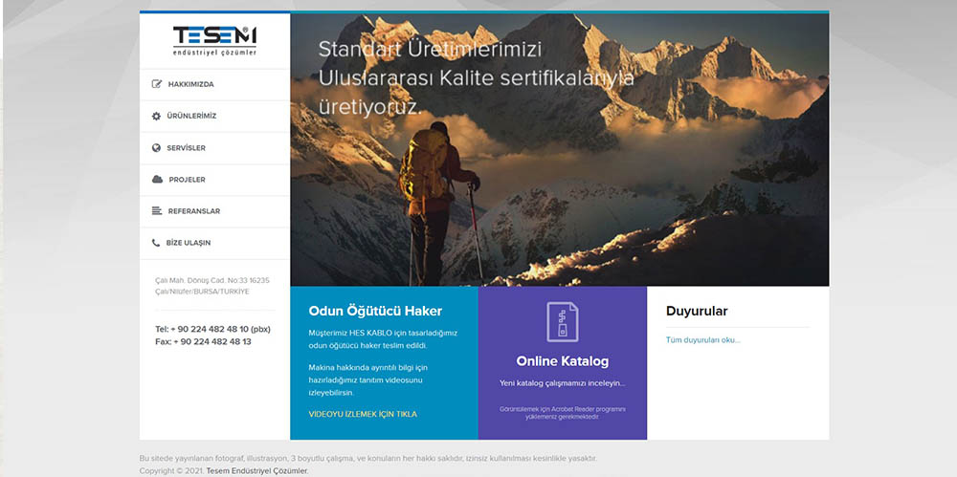Viewport: 957px width, 477px height.
Task: Click the phone icon next to Bize Ulaşın
Action: coord(156,243)
